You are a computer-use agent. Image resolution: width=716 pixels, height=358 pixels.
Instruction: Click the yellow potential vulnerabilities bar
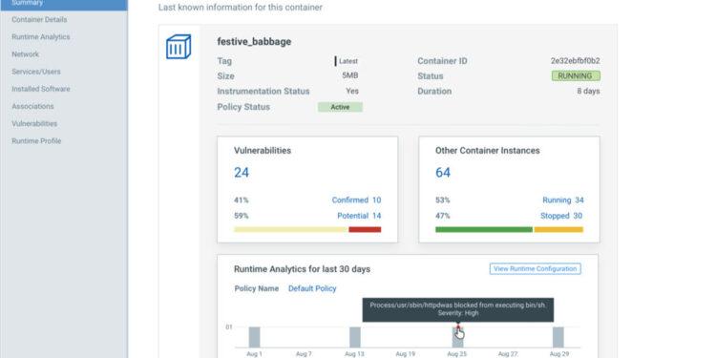[291, 230]
